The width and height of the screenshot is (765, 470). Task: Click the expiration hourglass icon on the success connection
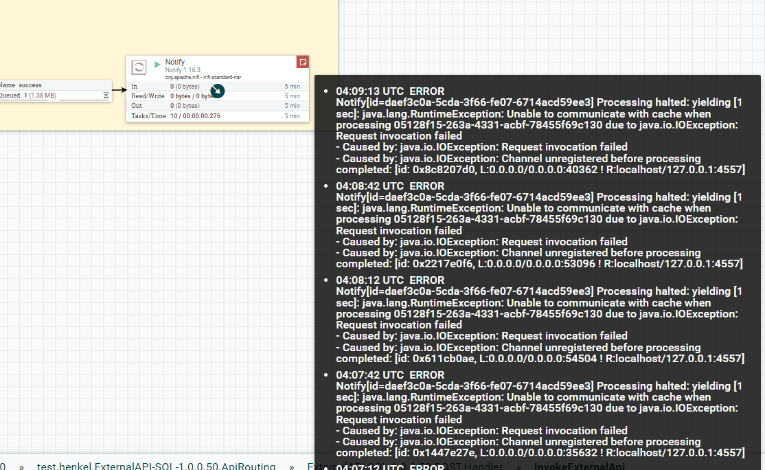click(107, 96)
